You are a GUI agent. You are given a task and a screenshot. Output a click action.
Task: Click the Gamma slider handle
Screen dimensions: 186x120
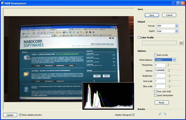(169, 70)
